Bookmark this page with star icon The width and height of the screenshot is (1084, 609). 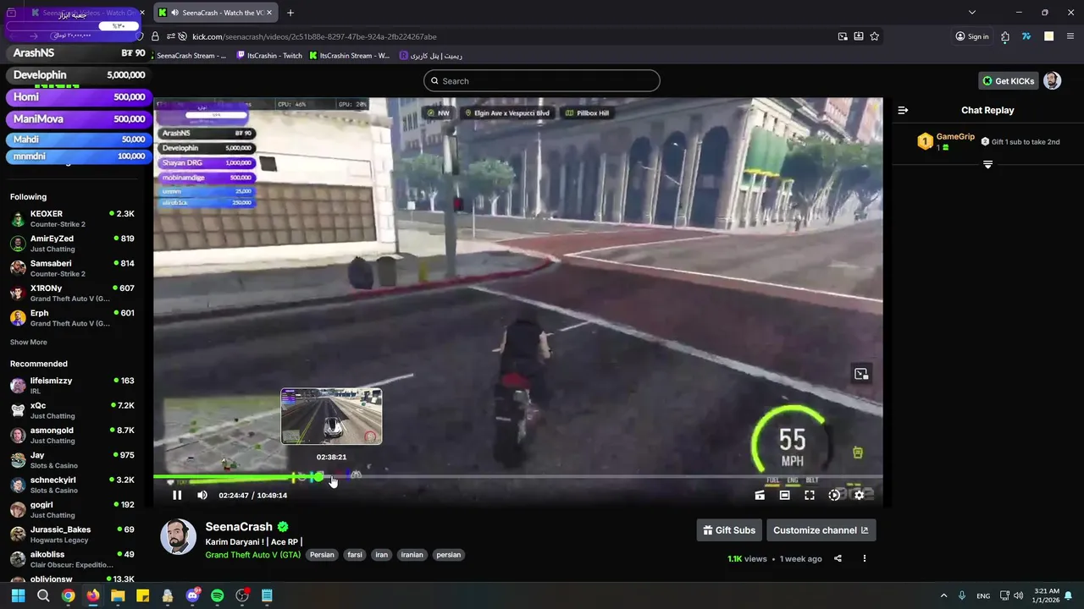[875, 36]
